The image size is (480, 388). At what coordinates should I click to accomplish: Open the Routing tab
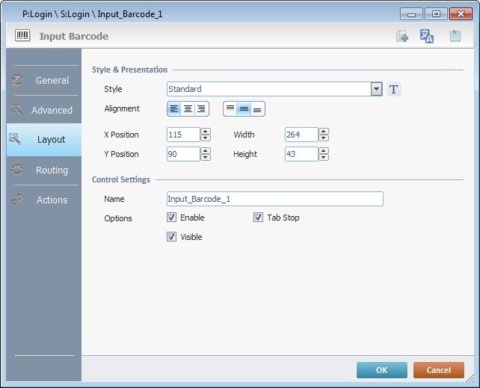tap(43, 170)
